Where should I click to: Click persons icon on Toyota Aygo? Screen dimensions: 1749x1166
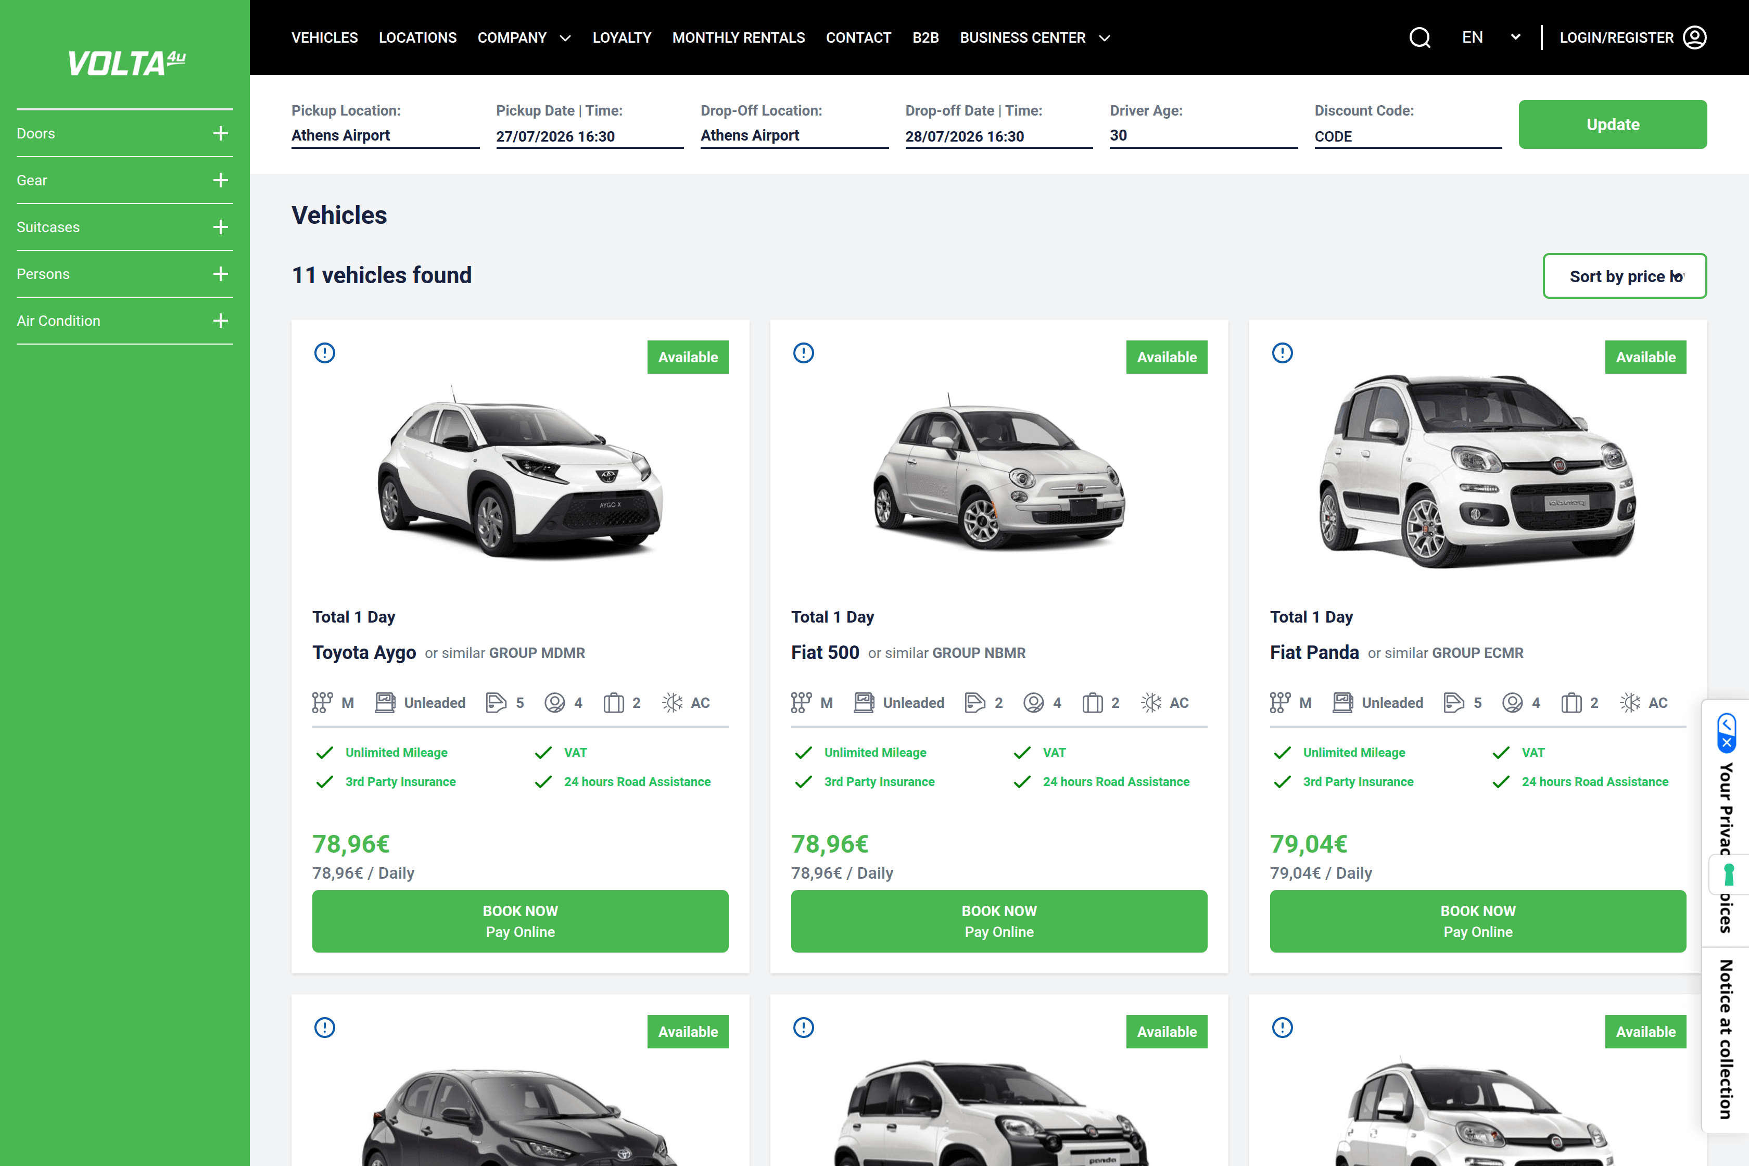pos(555,703)
